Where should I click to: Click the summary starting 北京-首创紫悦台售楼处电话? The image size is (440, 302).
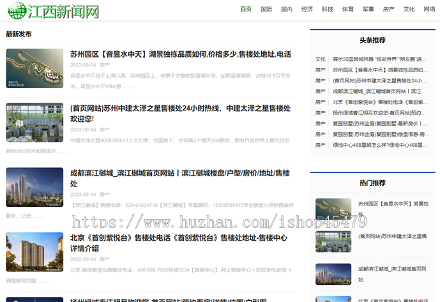(149, 275)
